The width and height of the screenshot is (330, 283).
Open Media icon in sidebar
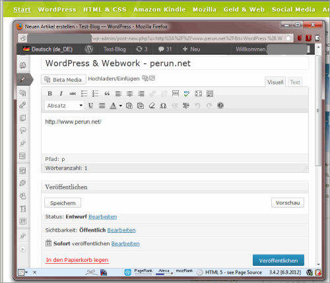(x=23, y=93)
